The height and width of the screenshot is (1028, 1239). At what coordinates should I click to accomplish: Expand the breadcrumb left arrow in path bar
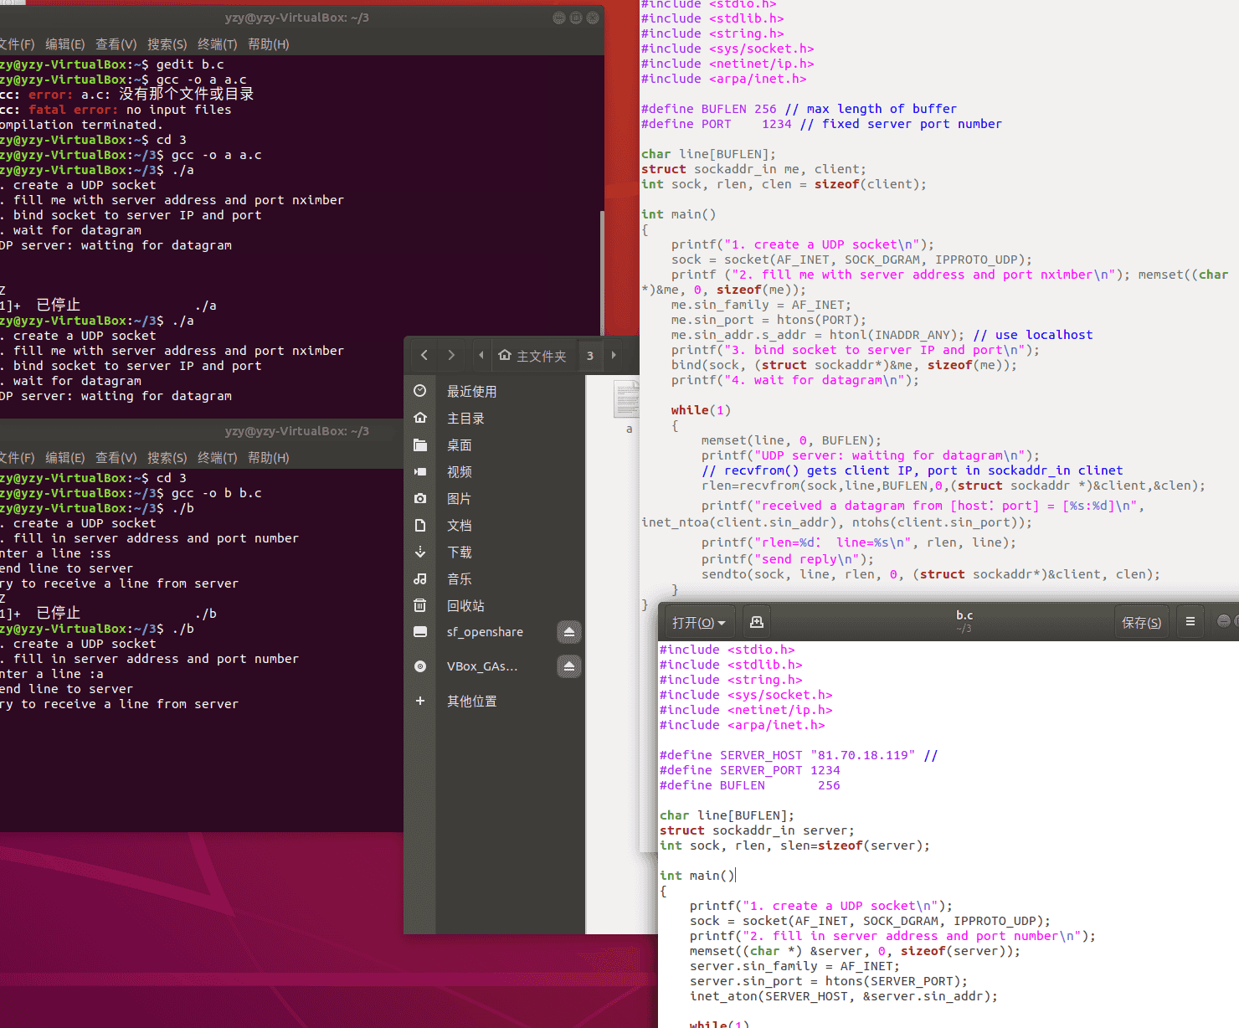(481, 355)
